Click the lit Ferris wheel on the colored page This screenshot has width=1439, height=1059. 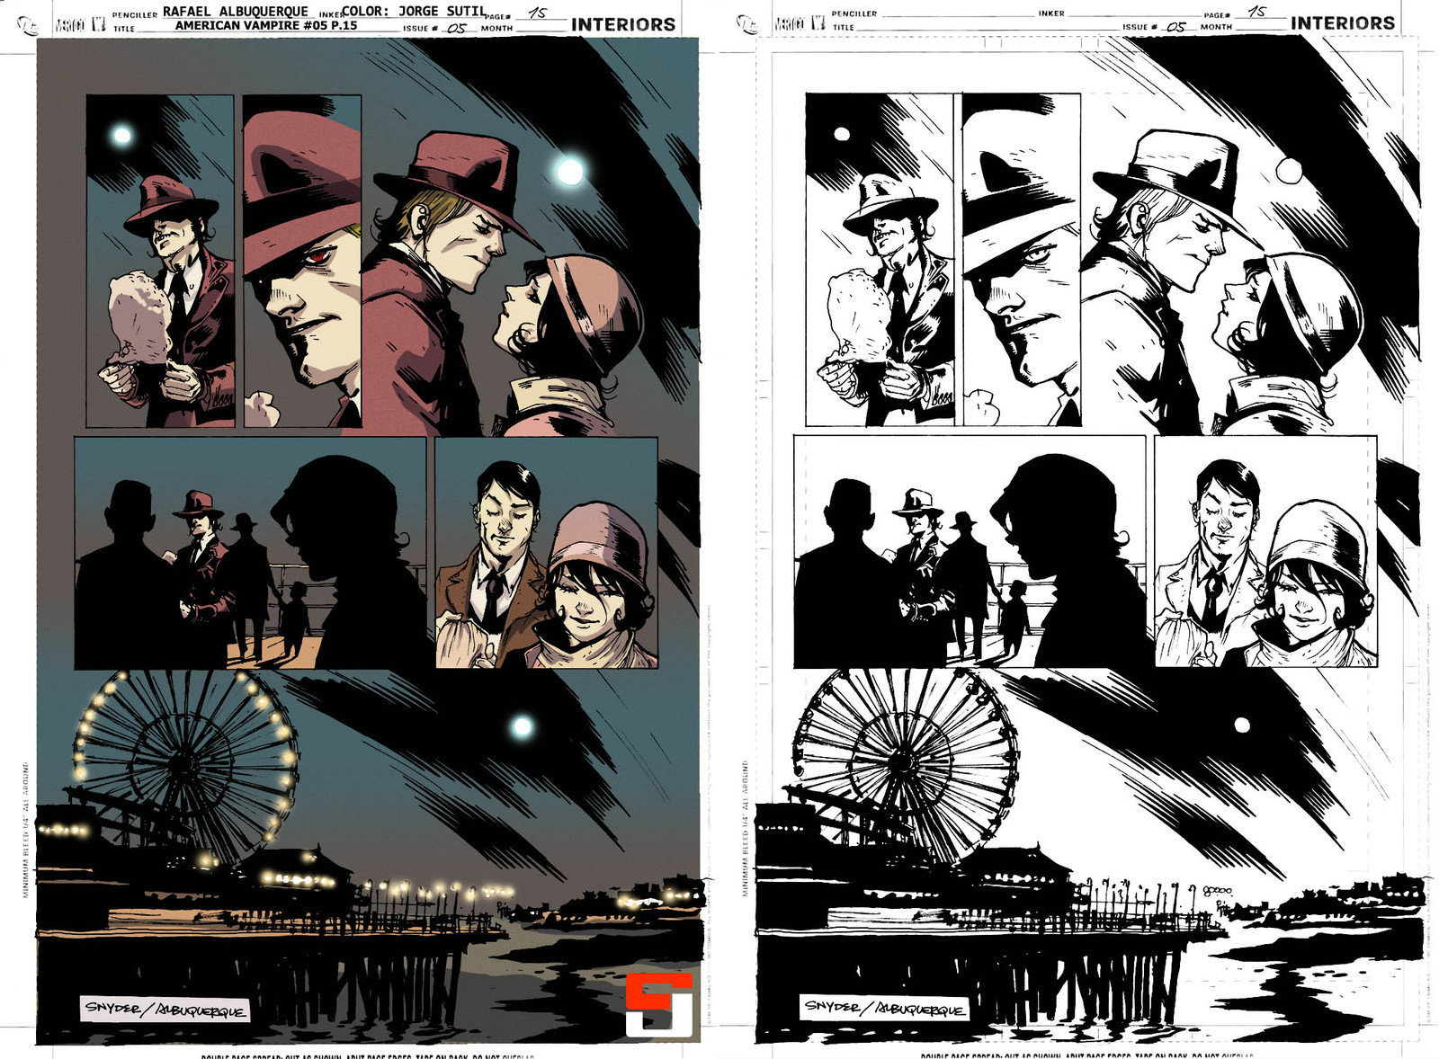(x=186, y=764)
